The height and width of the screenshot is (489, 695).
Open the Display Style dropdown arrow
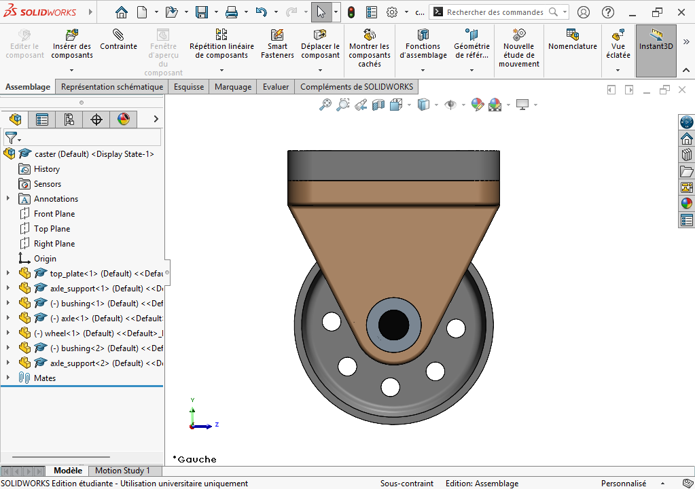click(436, 106)
